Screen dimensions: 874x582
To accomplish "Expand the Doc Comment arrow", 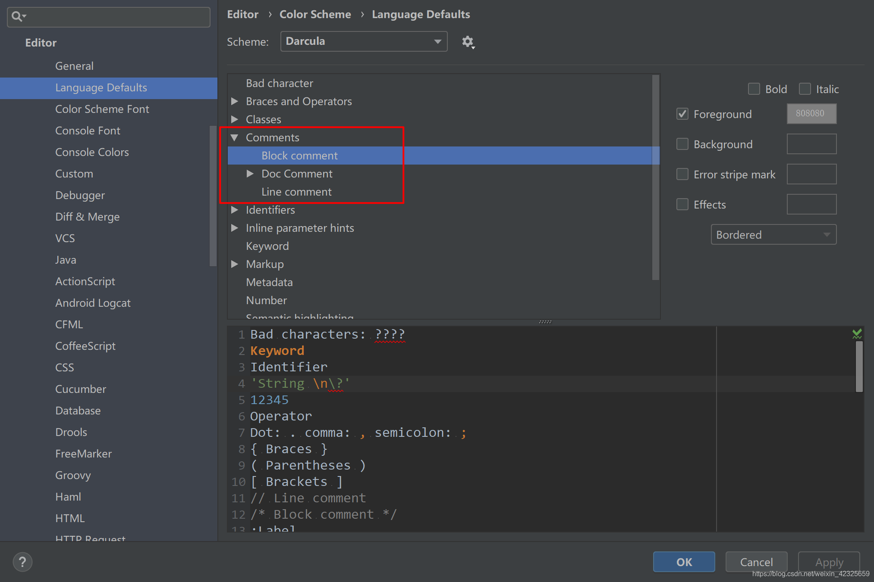I will (x=250, y=174).
